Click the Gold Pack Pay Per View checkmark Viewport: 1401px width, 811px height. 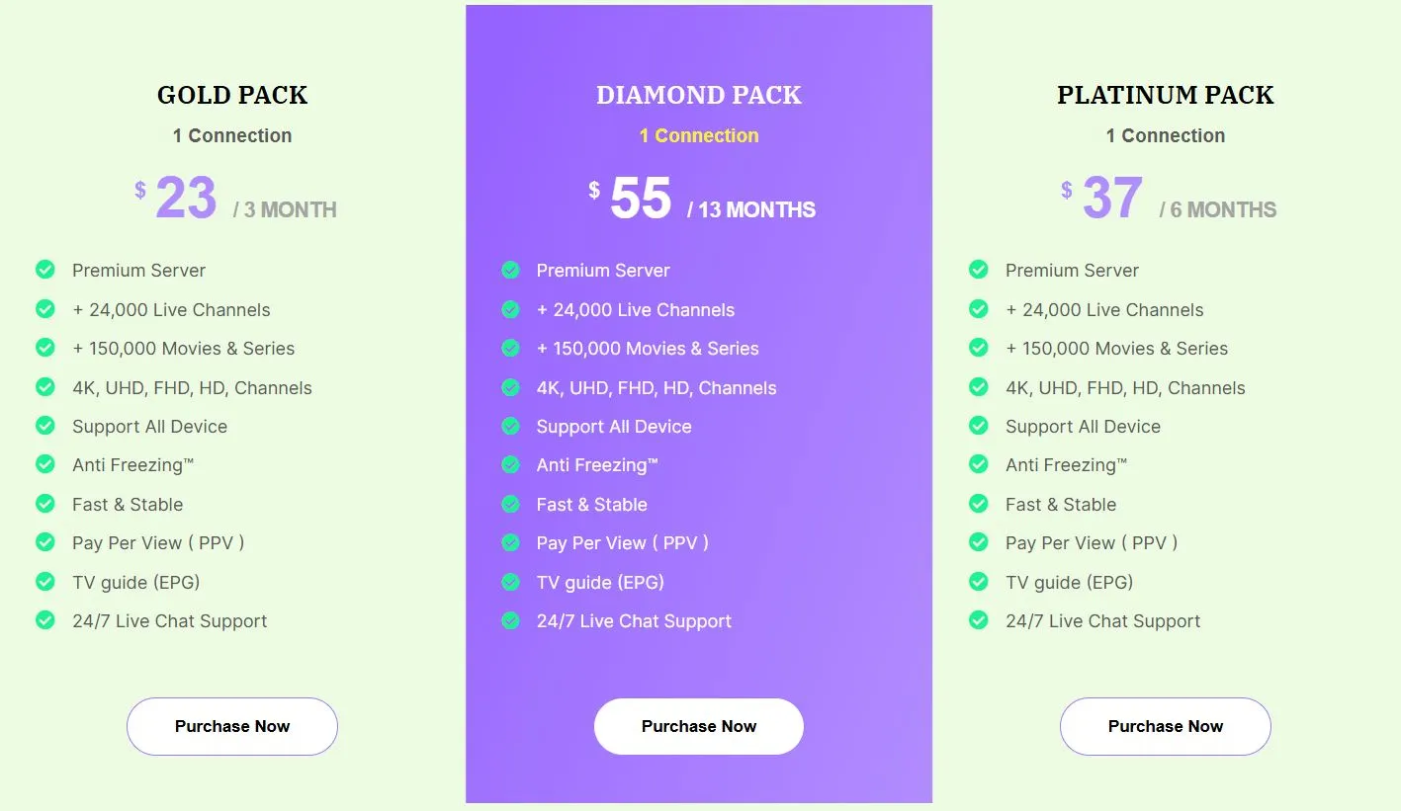pyautogui.click(x=45, y=542)
